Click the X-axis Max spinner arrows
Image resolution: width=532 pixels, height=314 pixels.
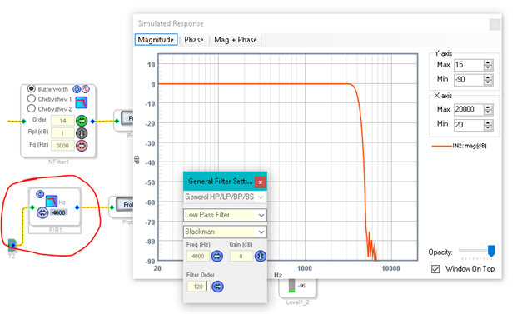[x=488, y=109]
